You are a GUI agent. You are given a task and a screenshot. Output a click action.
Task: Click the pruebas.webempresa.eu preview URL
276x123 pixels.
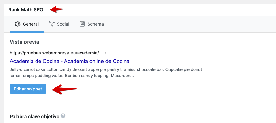tap(54, 53)
